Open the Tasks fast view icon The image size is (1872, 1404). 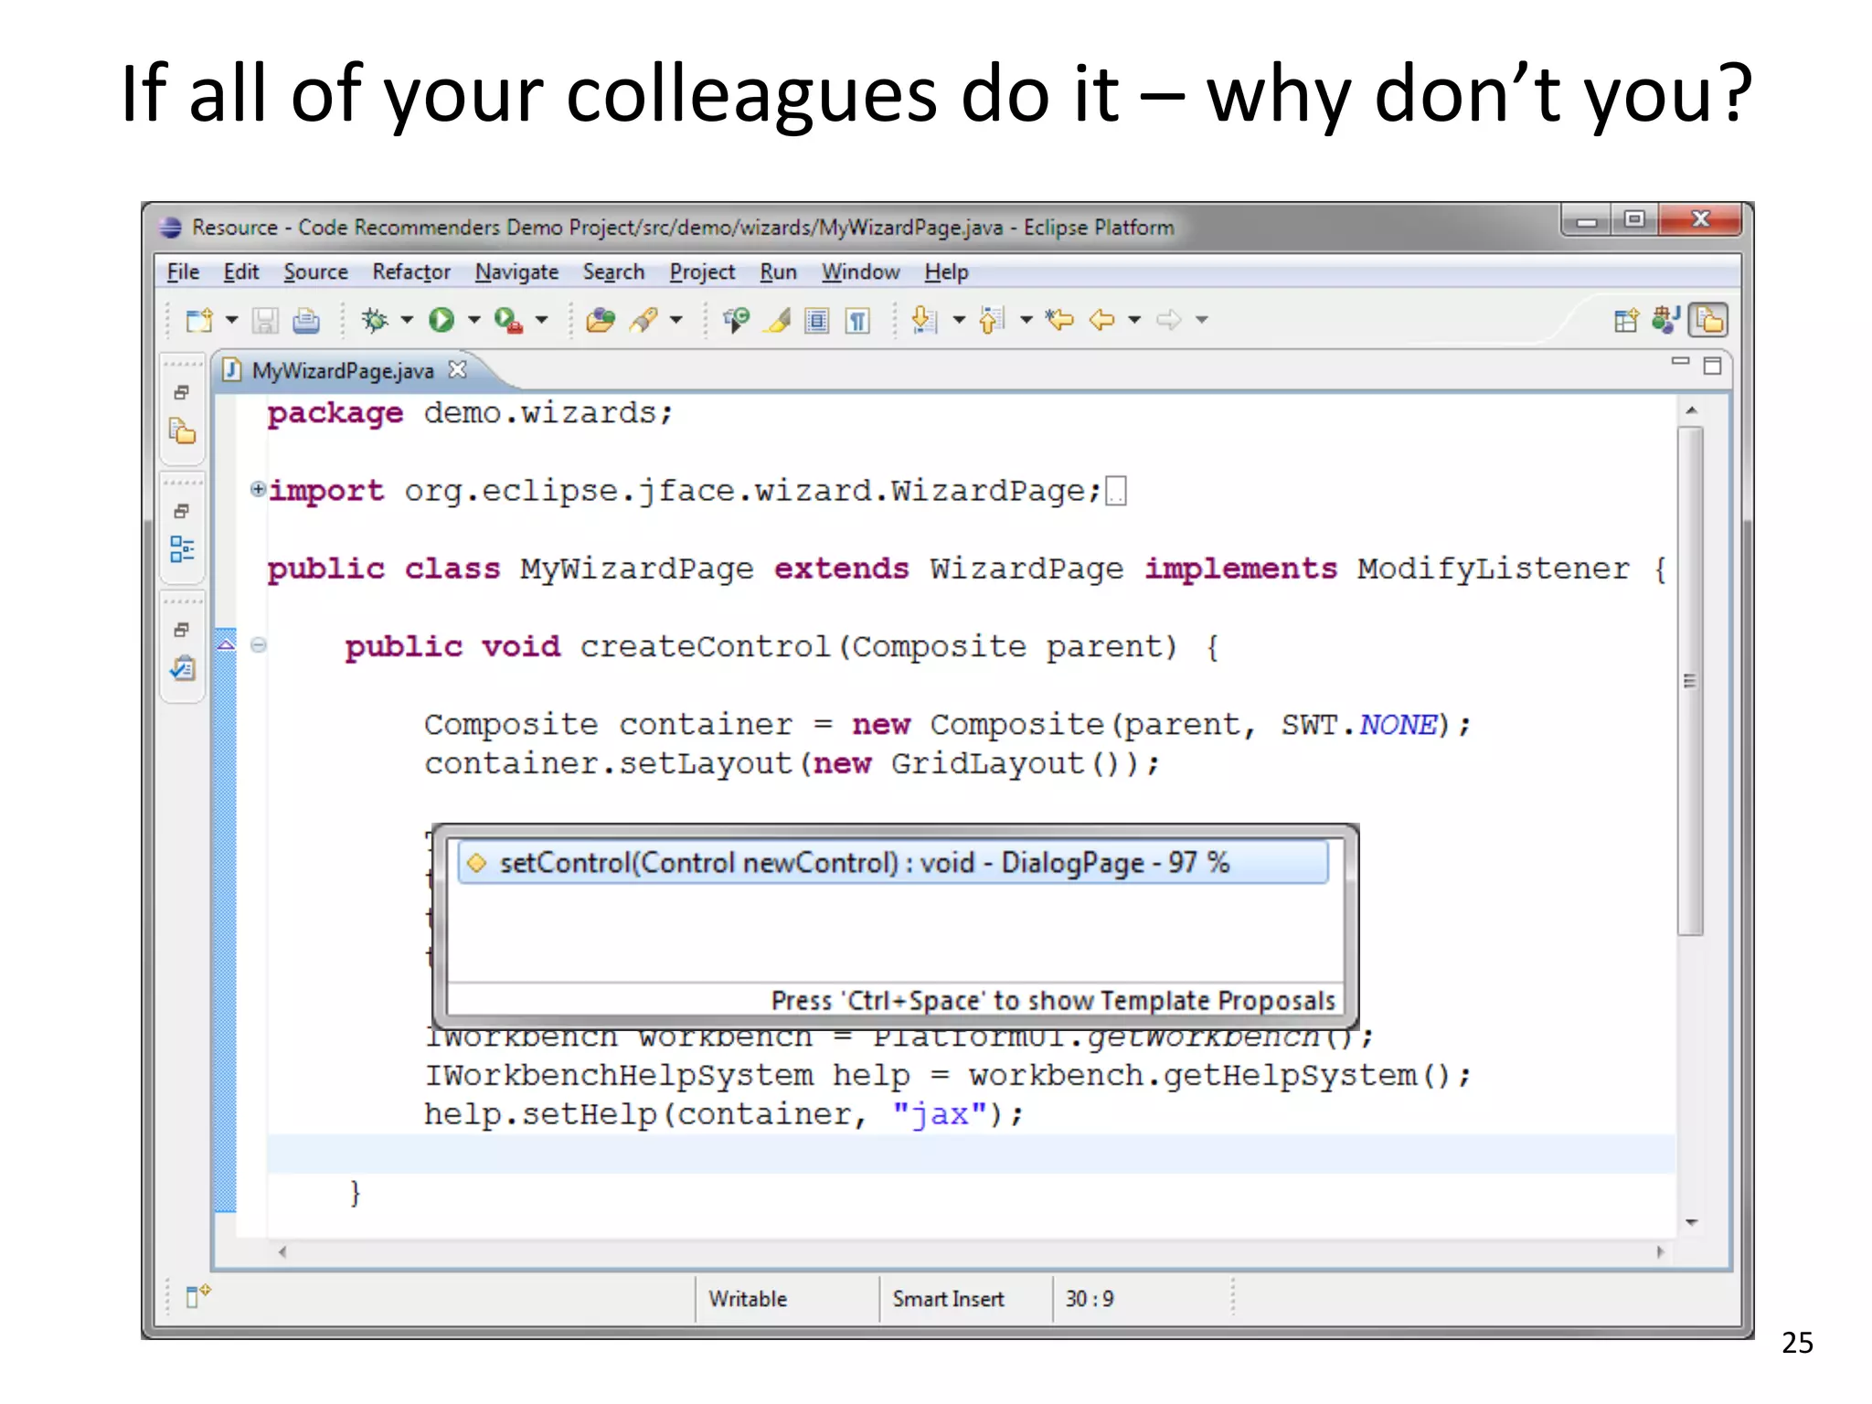click(x=182, y=668)
